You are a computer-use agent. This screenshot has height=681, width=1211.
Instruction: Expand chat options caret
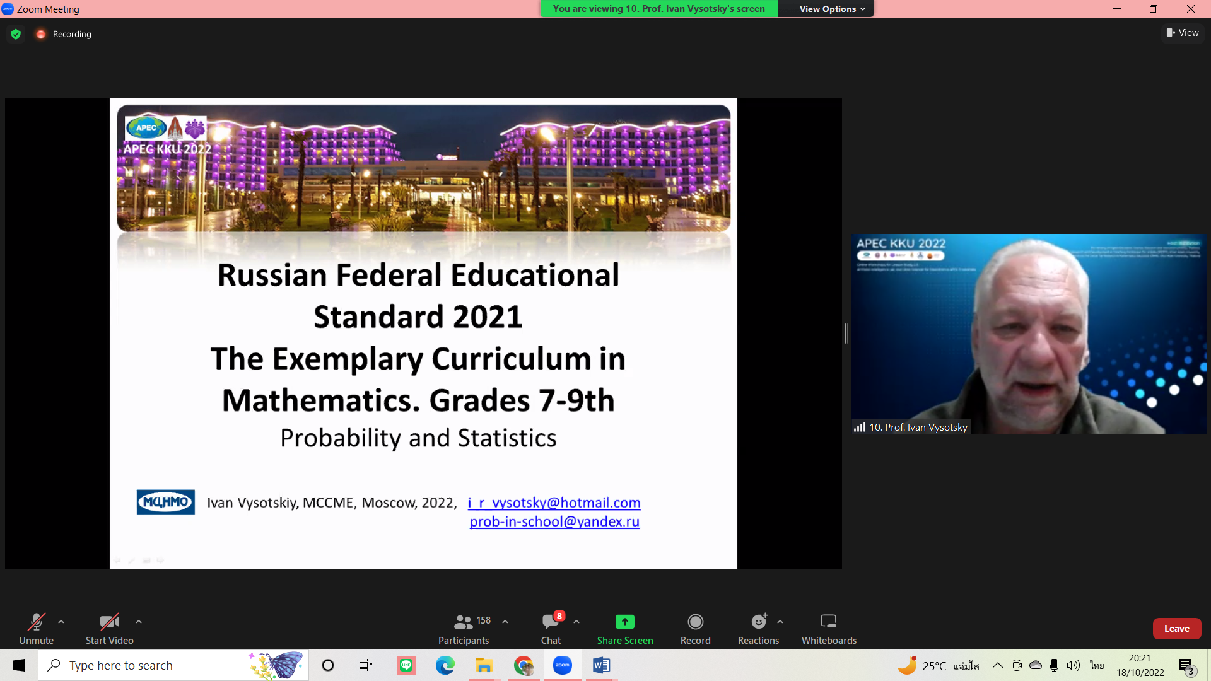[x=576, y=622]
